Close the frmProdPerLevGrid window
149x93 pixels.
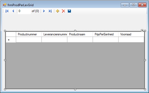[x=142, y=5]
